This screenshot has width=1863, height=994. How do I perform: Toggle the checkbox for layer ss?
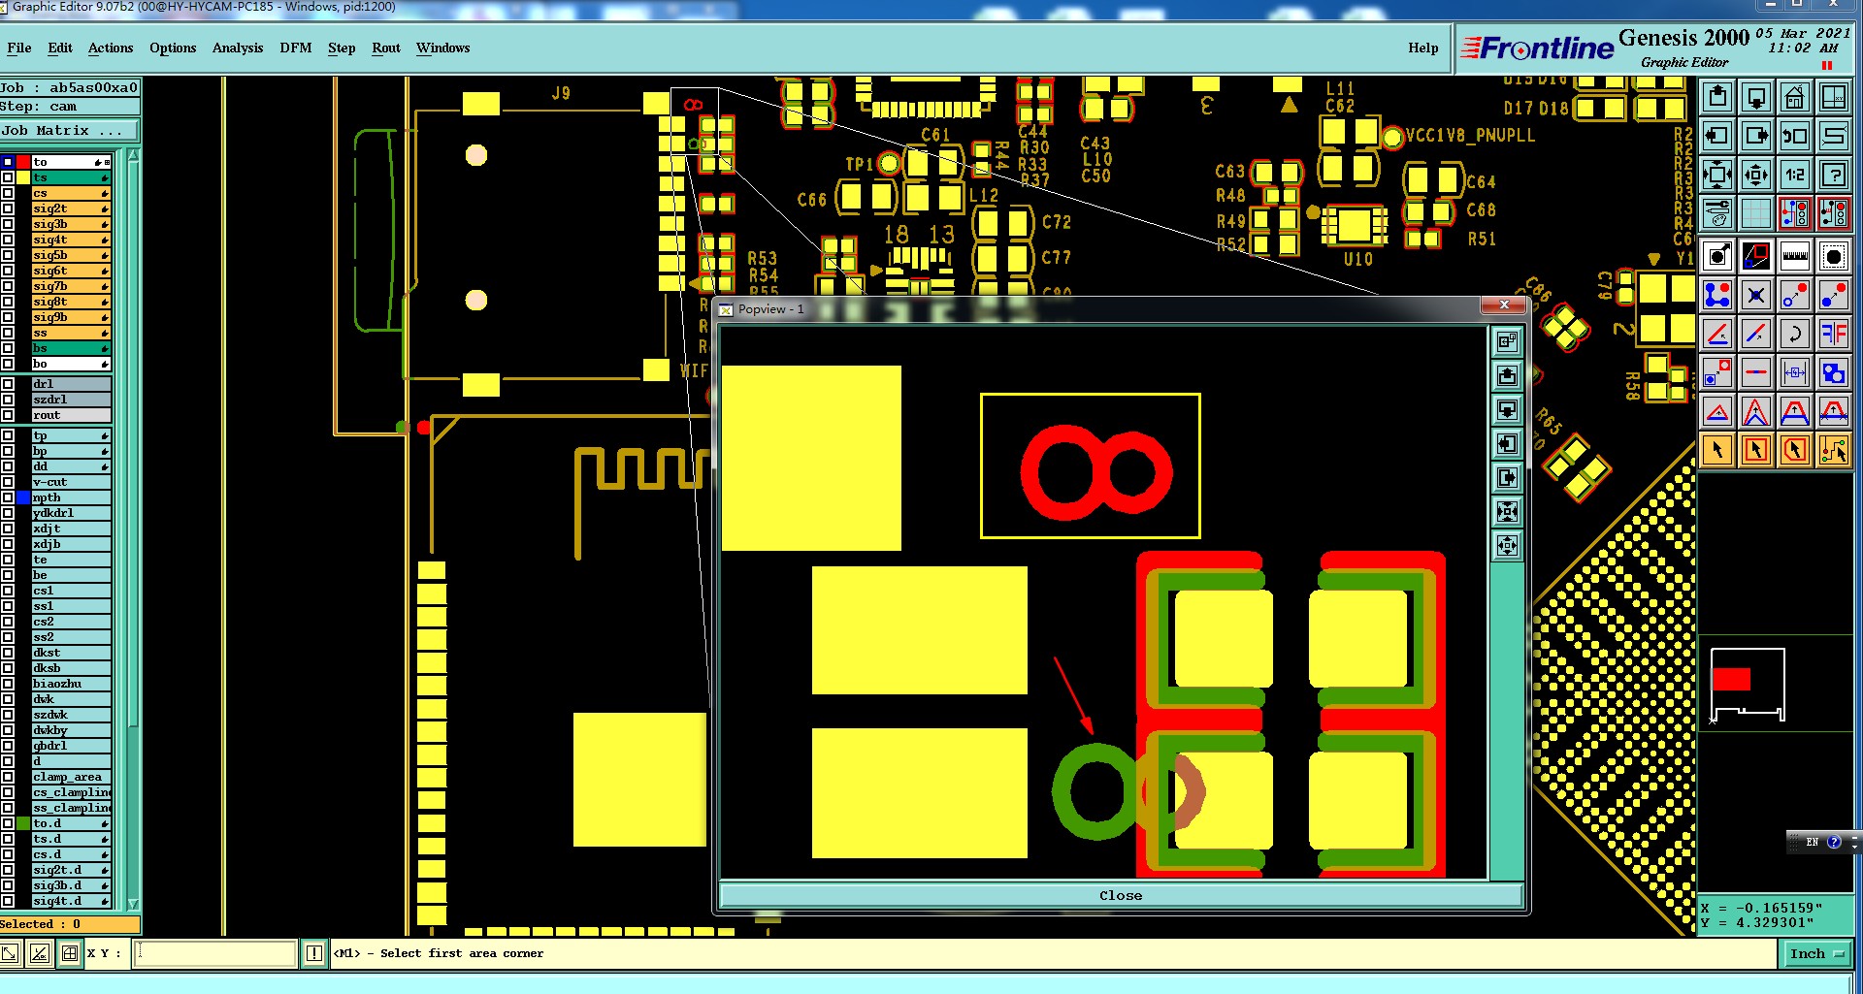tap(8, 333)
